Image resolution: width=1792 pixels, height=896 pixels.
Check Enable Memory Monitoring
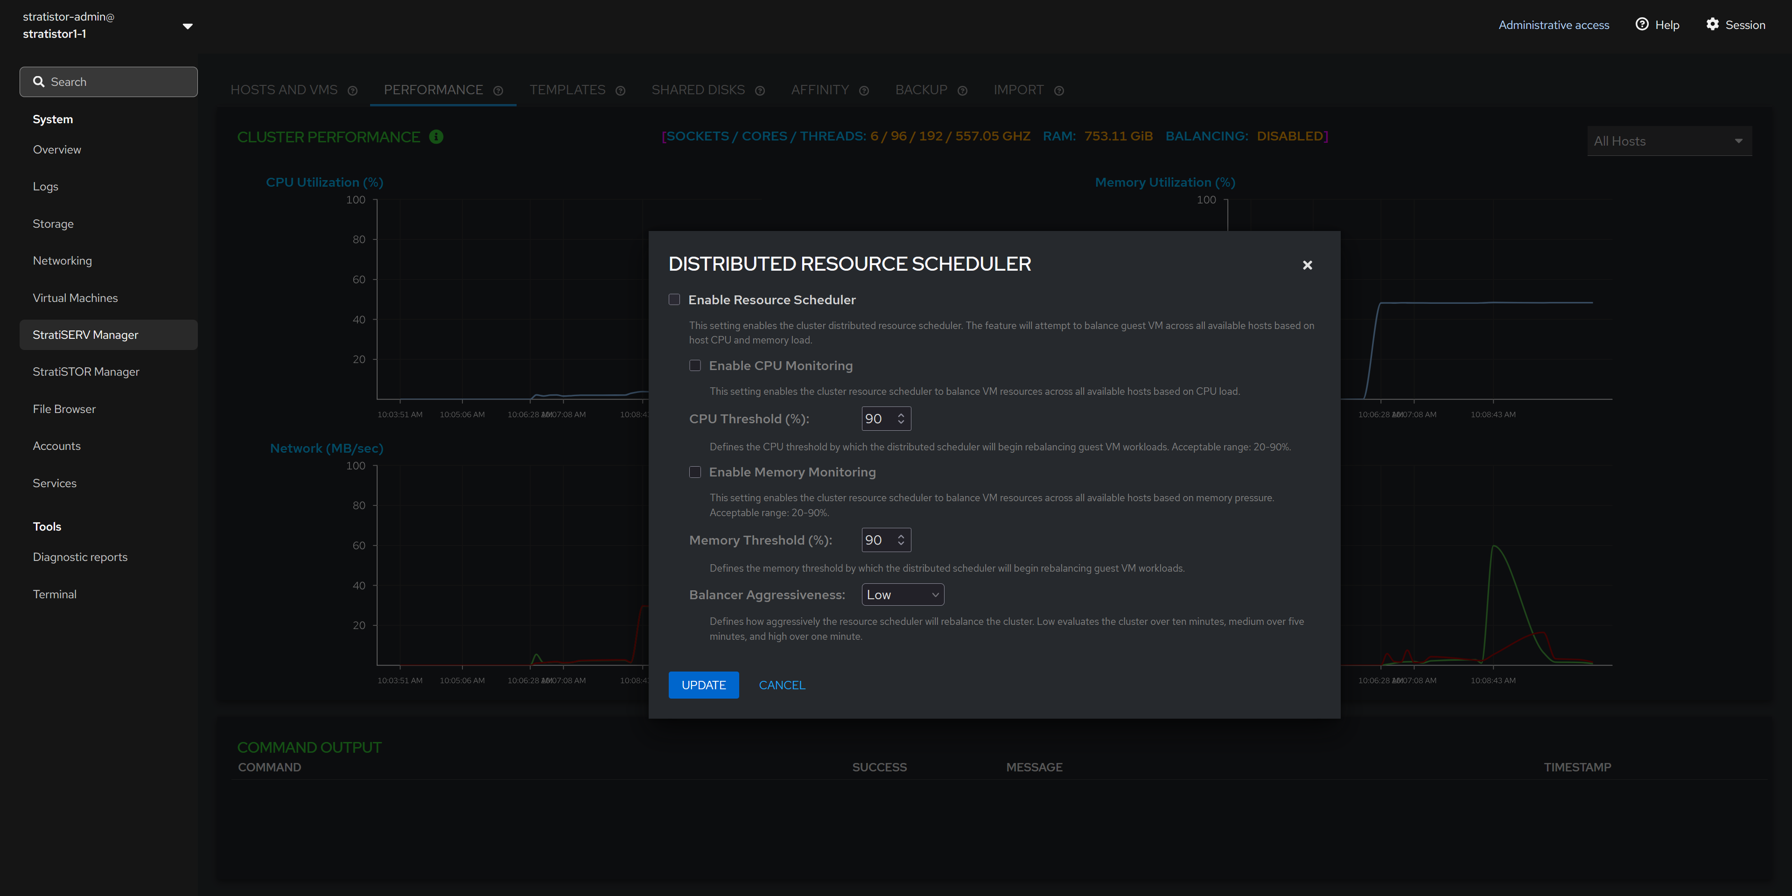pyautogui.click(x=694, y=472)
